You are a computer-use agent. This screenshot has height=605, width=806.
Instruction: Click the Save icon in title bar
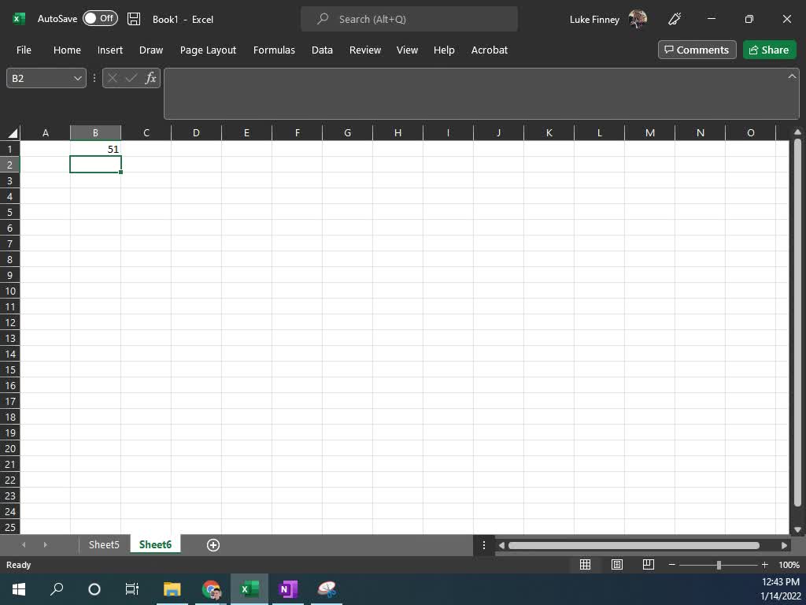pyautogui.click(x=134, y=19)
